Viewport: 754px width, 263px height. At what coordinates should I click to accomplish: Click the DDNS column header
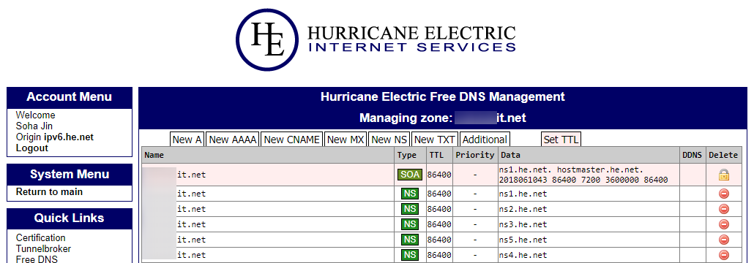pyautogui.click(x=692, y=155)
